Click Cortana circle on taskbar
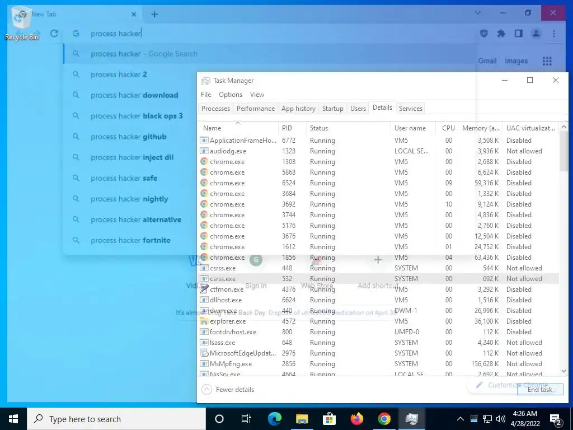Screen dimensions: 573x430 coord(219,419)
